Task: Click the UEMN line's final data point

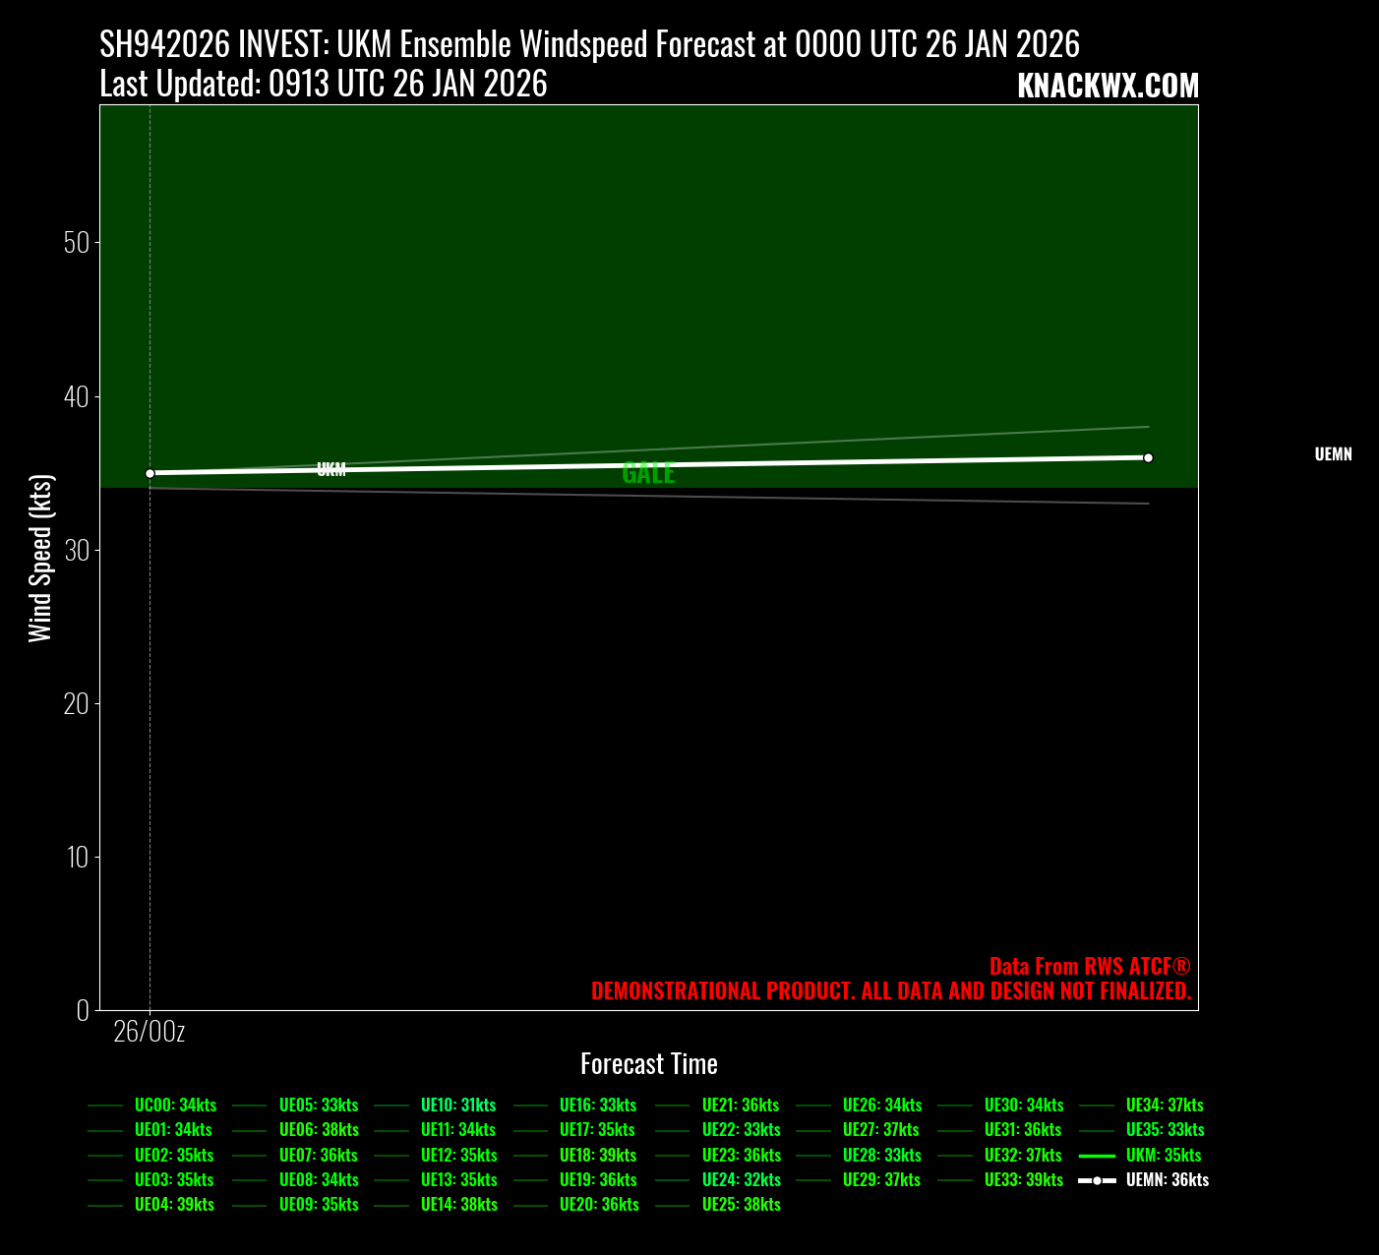Action: pos(1148,457)
